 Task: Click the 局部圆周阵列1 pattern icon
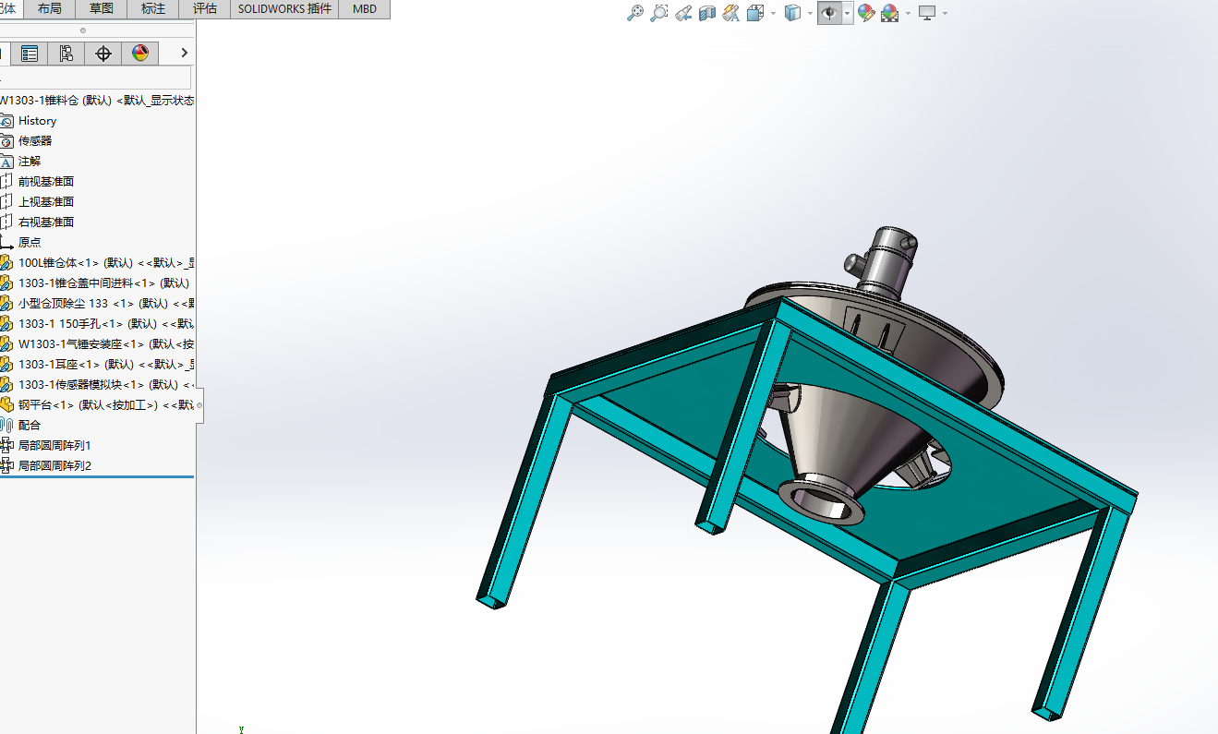click(6, 446)
